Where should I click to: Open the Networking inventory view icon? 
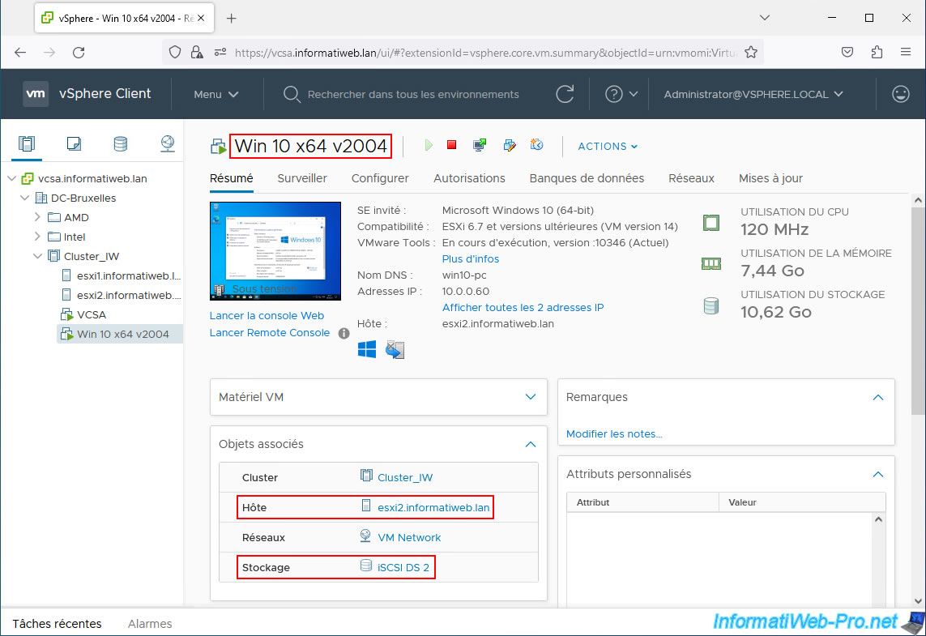(167, 144)
